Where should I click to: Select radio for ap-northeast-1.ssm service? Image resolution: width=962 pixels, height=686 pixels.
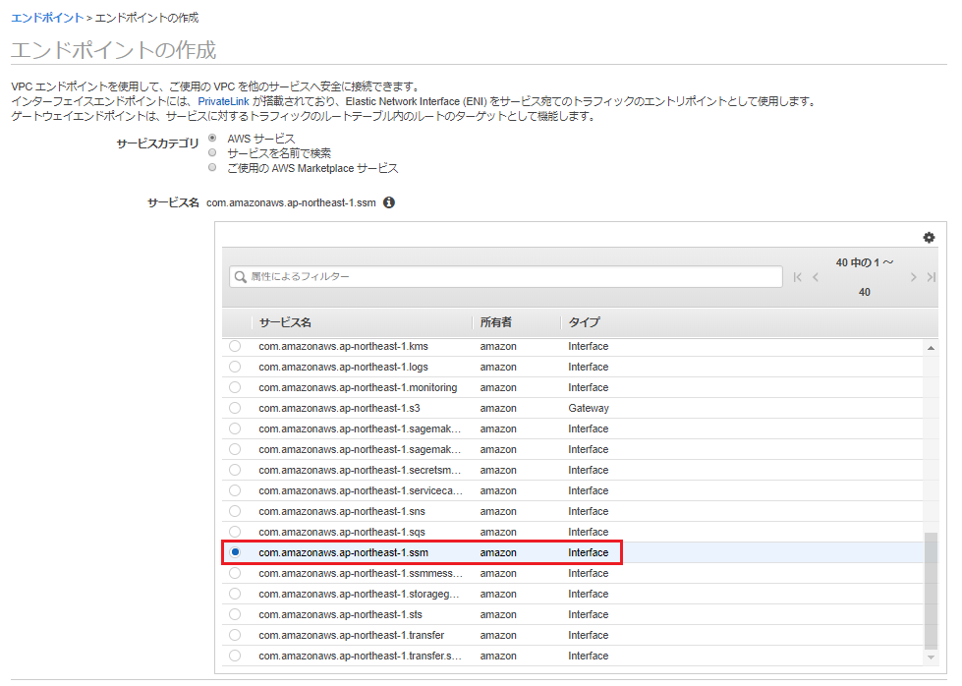point(235,552)
